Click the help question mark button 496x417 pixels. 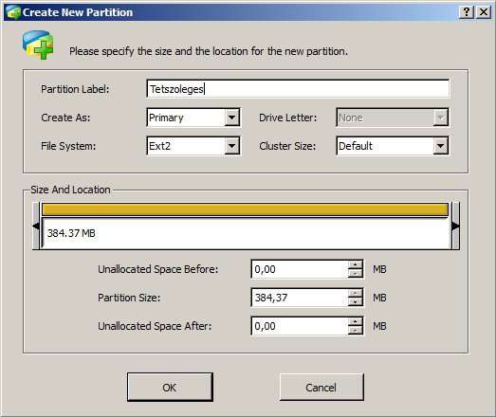point(467,12)
